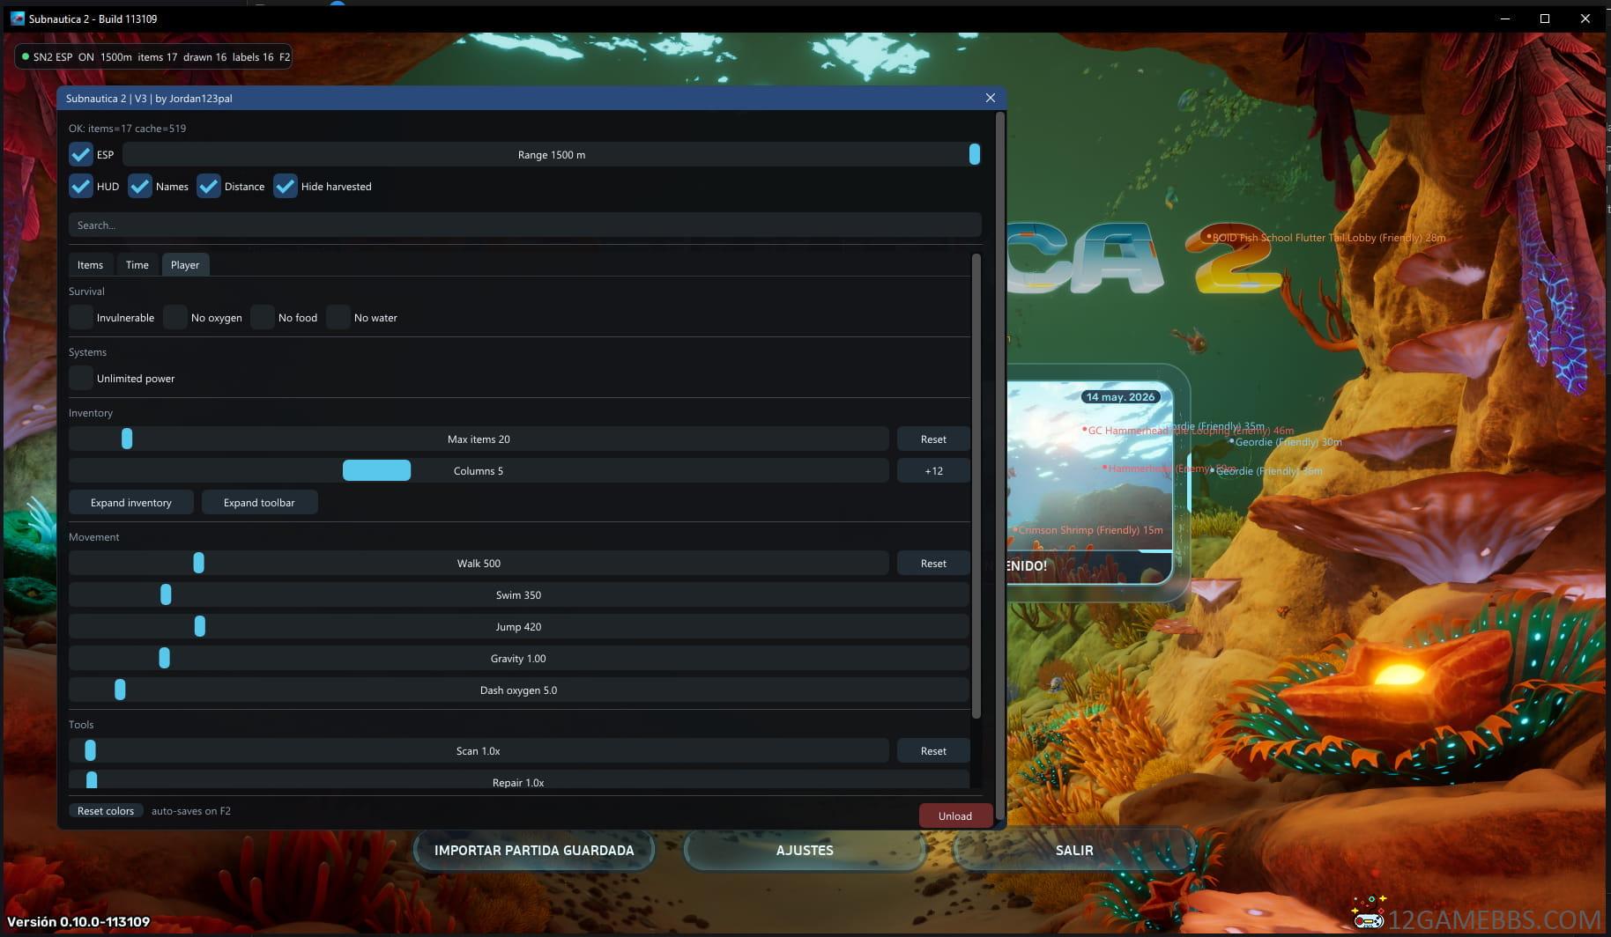1611x937 pixels.
Task: Check the No food box
Action: [263, 318]
